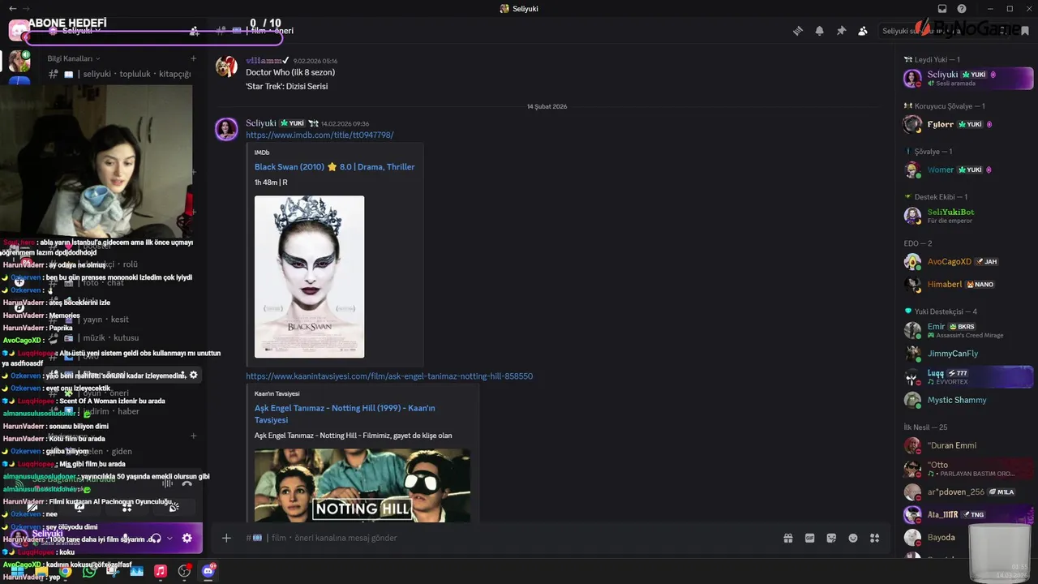Open the Threads icon in channel header
1038x584 pixels.
pyautogui.click(x=798, y=31)
